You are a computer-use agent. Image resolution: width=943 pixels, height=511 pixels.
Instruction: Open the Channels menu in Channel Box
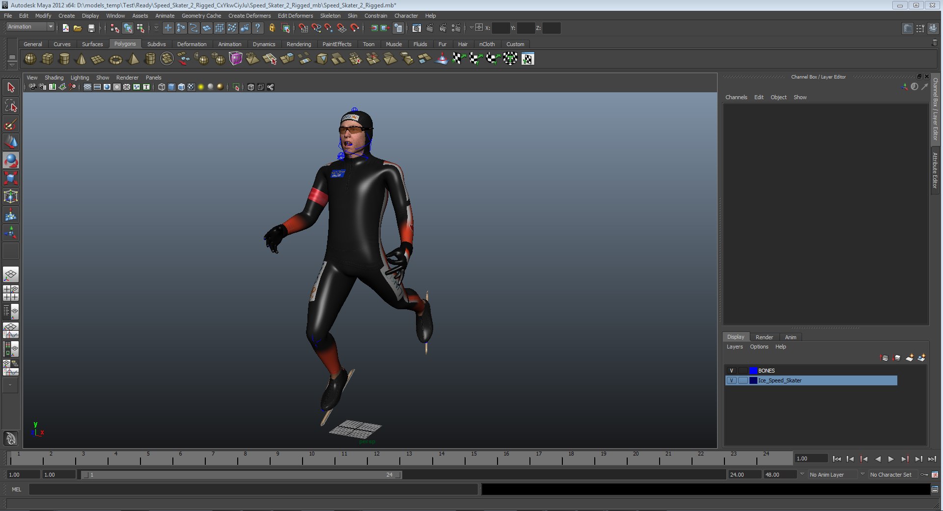tap(736, 97)
